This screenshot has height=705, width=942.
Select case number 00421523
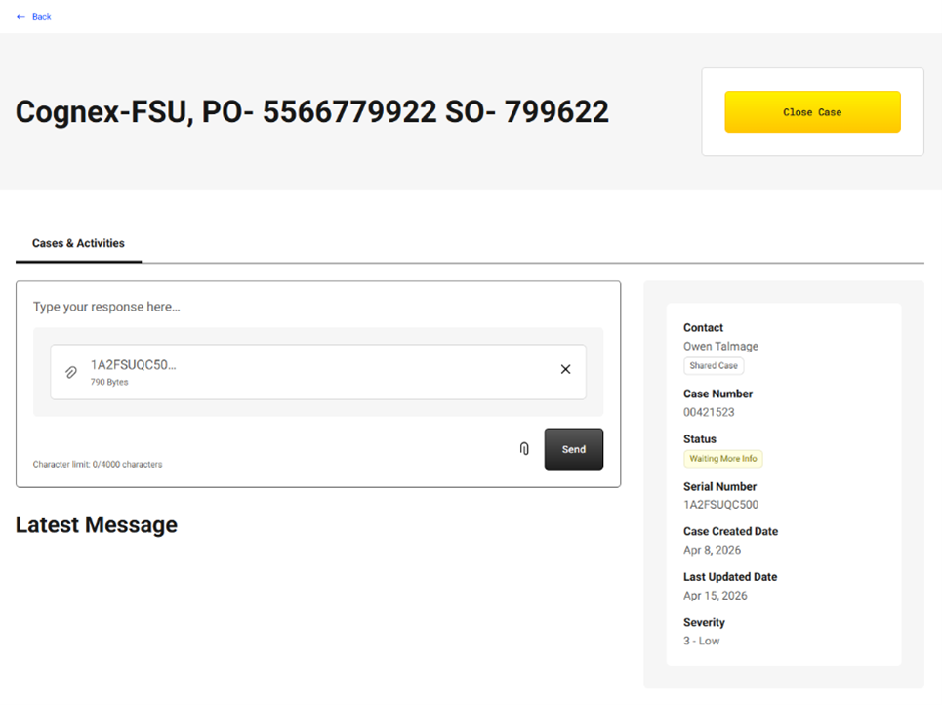point(709,412)
